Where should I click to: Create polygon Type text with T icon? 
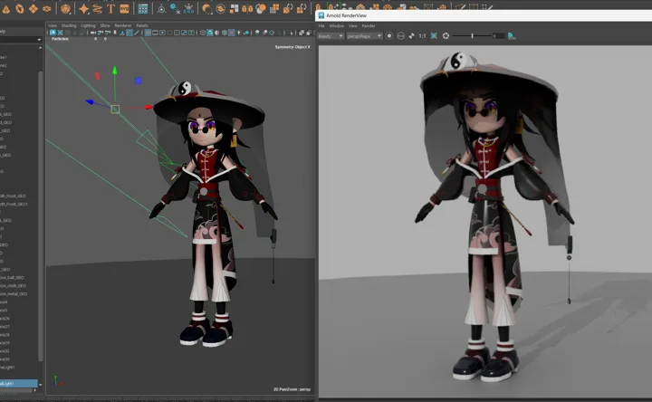click(110, 9)
